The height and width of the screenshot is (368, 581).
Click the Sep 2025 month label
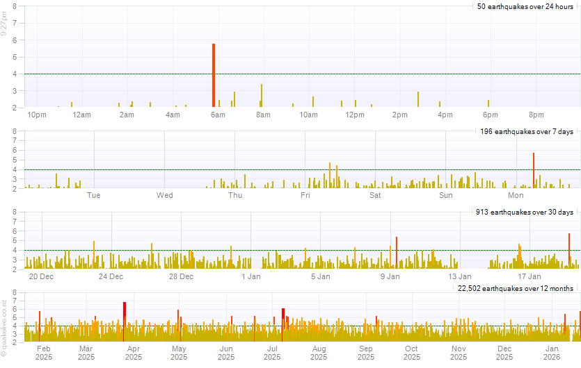point(365,353)
